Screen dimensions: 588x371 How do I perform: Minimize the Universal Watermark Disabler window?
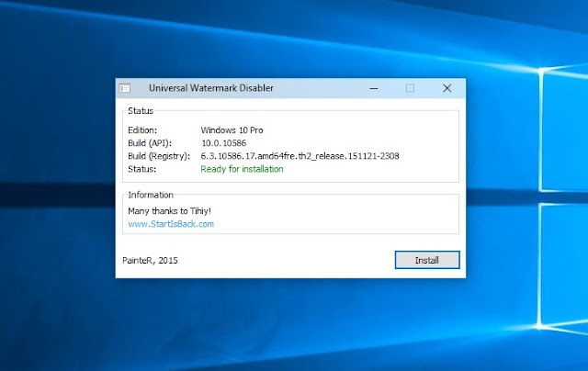coord(374,88)
